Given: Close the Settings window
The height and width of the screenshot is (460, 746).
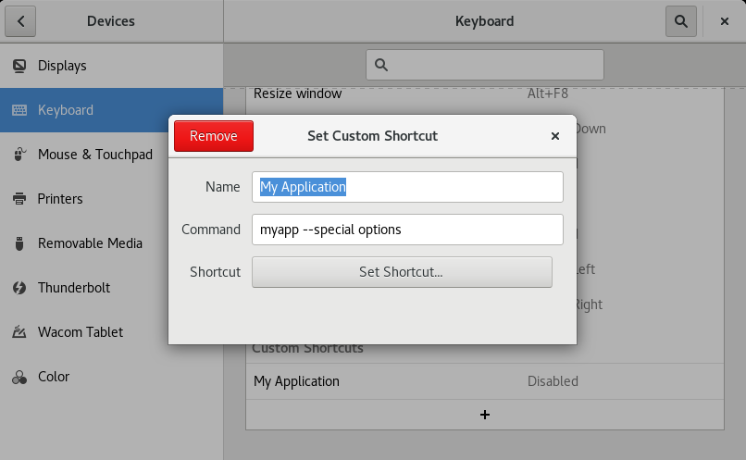Looking at the screenshot, I should [x=724, y=20].
